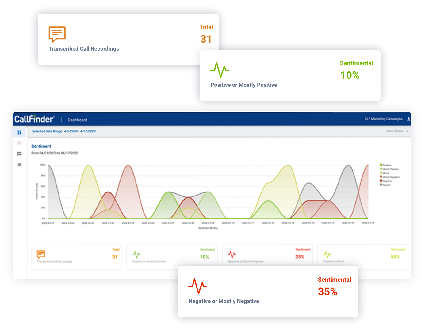Select the dashboard grid icon in sidebar

(20, 132)
